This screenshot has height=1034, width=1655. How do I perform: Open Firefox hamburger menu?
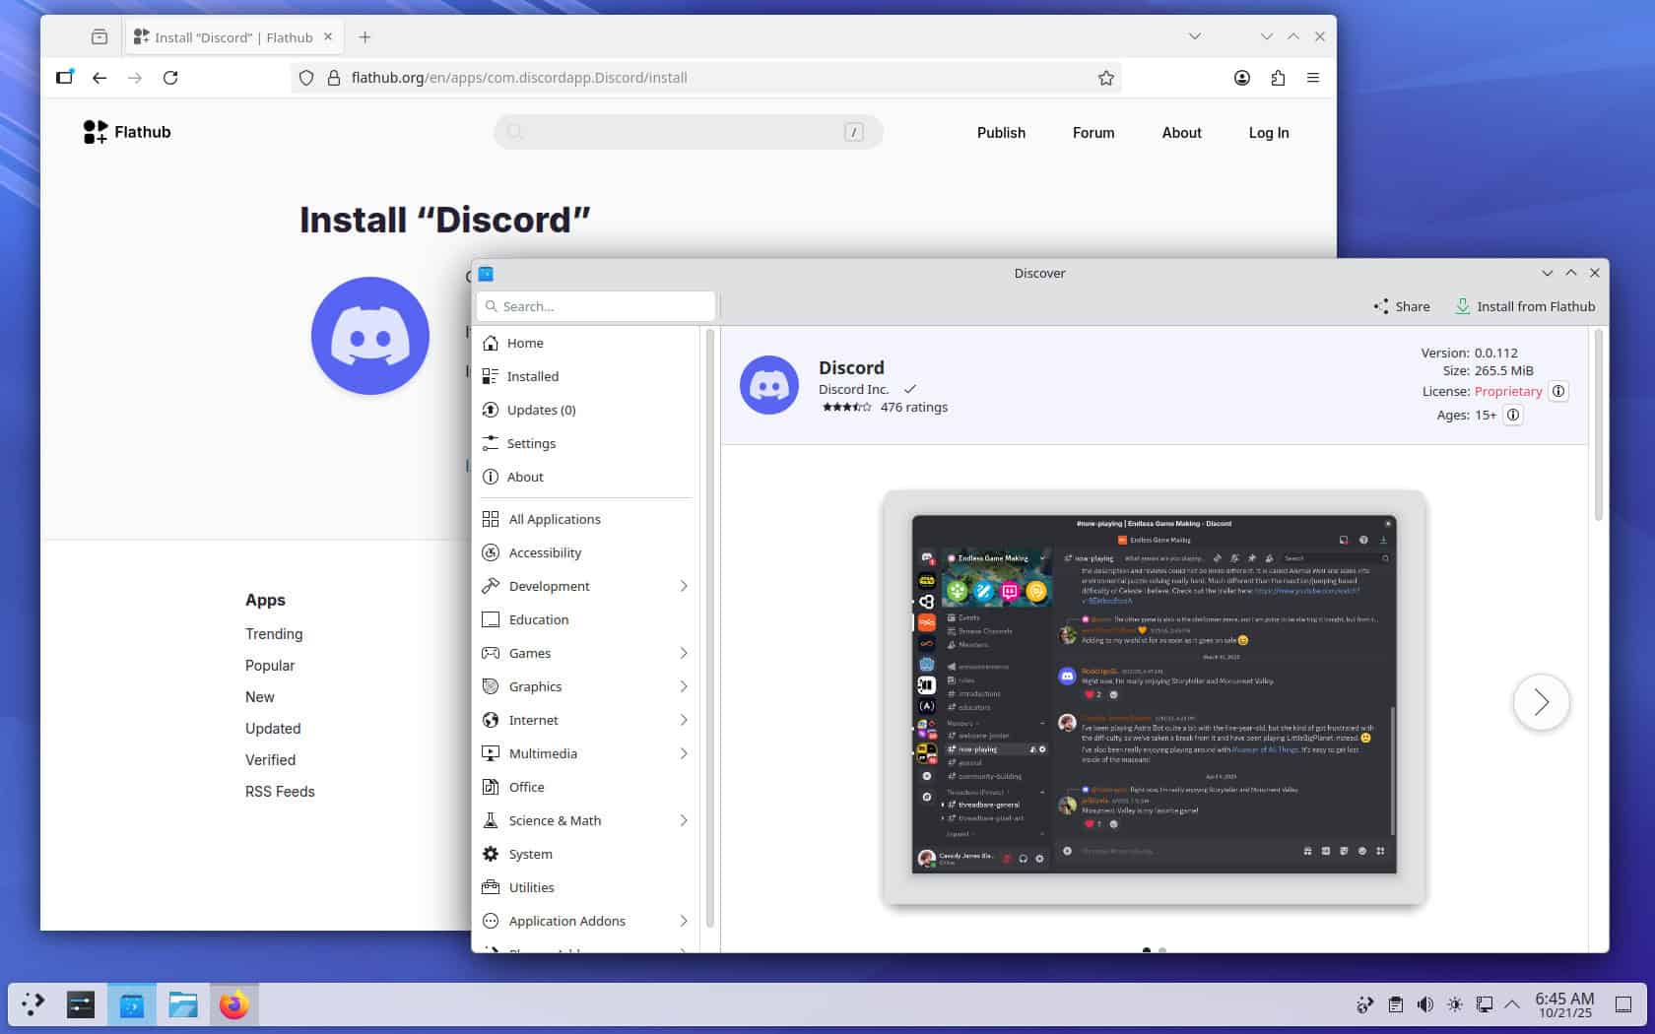pyautogui.click(x=1313, y=78)
